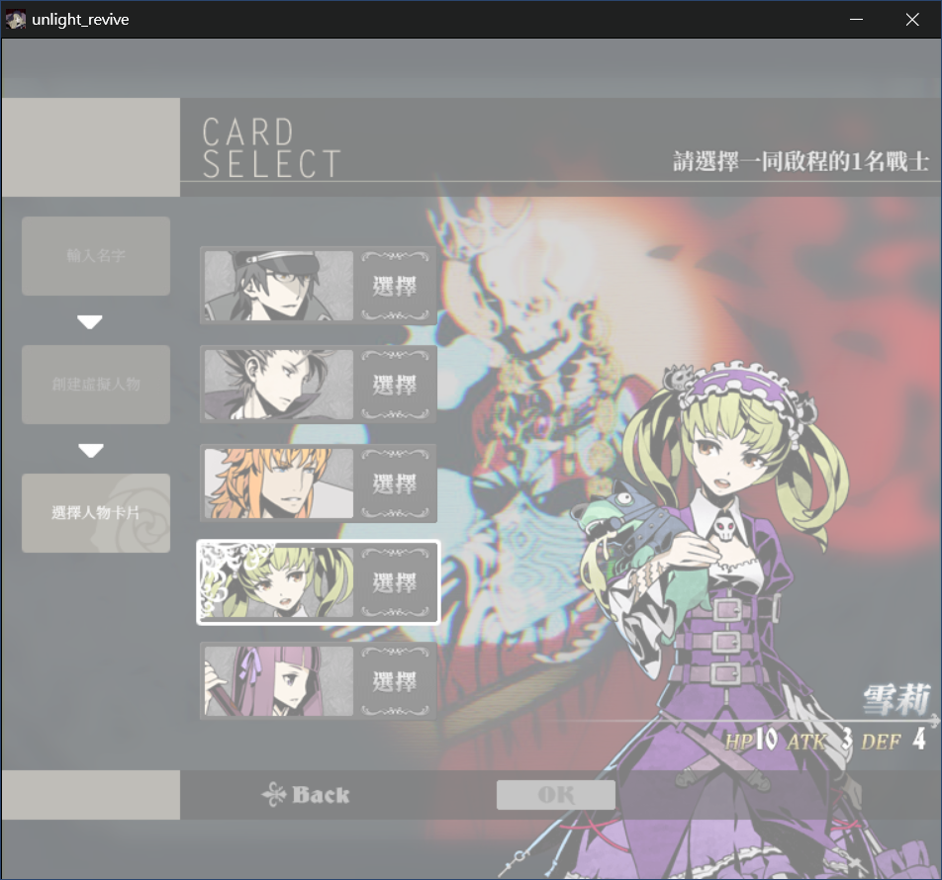The image size is (942, 880).
Task: Click the character name 雪莉
Action: pos(896,699)
